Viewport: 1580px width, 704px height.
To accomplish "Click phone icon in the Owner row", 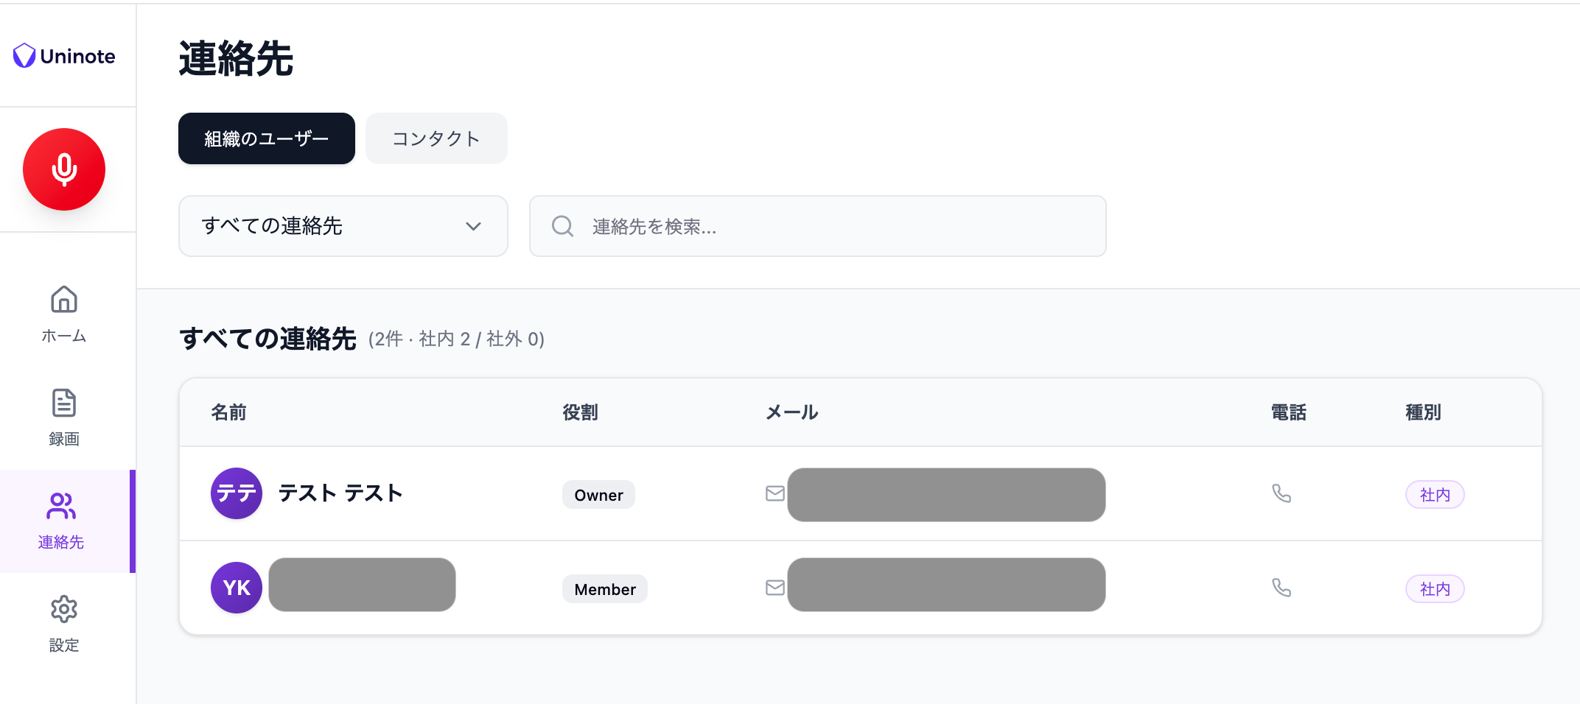I will tap(1282, 493).
